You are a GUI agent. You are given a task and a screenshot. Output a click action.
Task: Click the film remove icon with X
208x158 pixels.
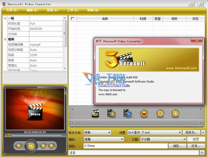[111, 113]
